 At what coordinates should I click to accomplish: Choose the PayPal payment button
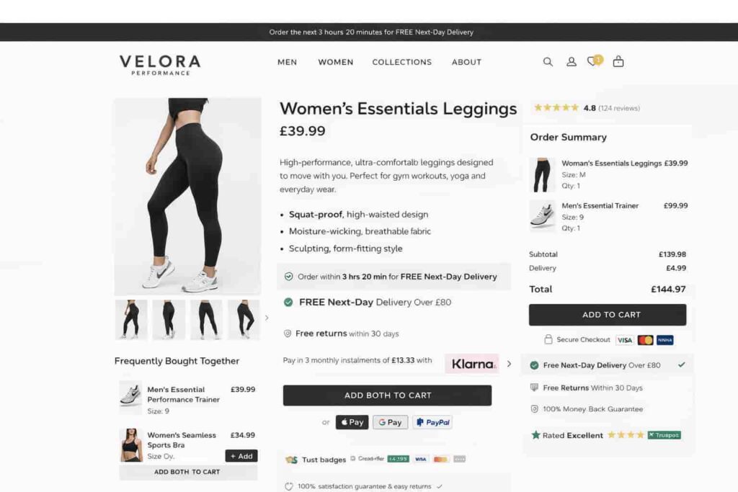pyautogui.click(x=433, y=422)
